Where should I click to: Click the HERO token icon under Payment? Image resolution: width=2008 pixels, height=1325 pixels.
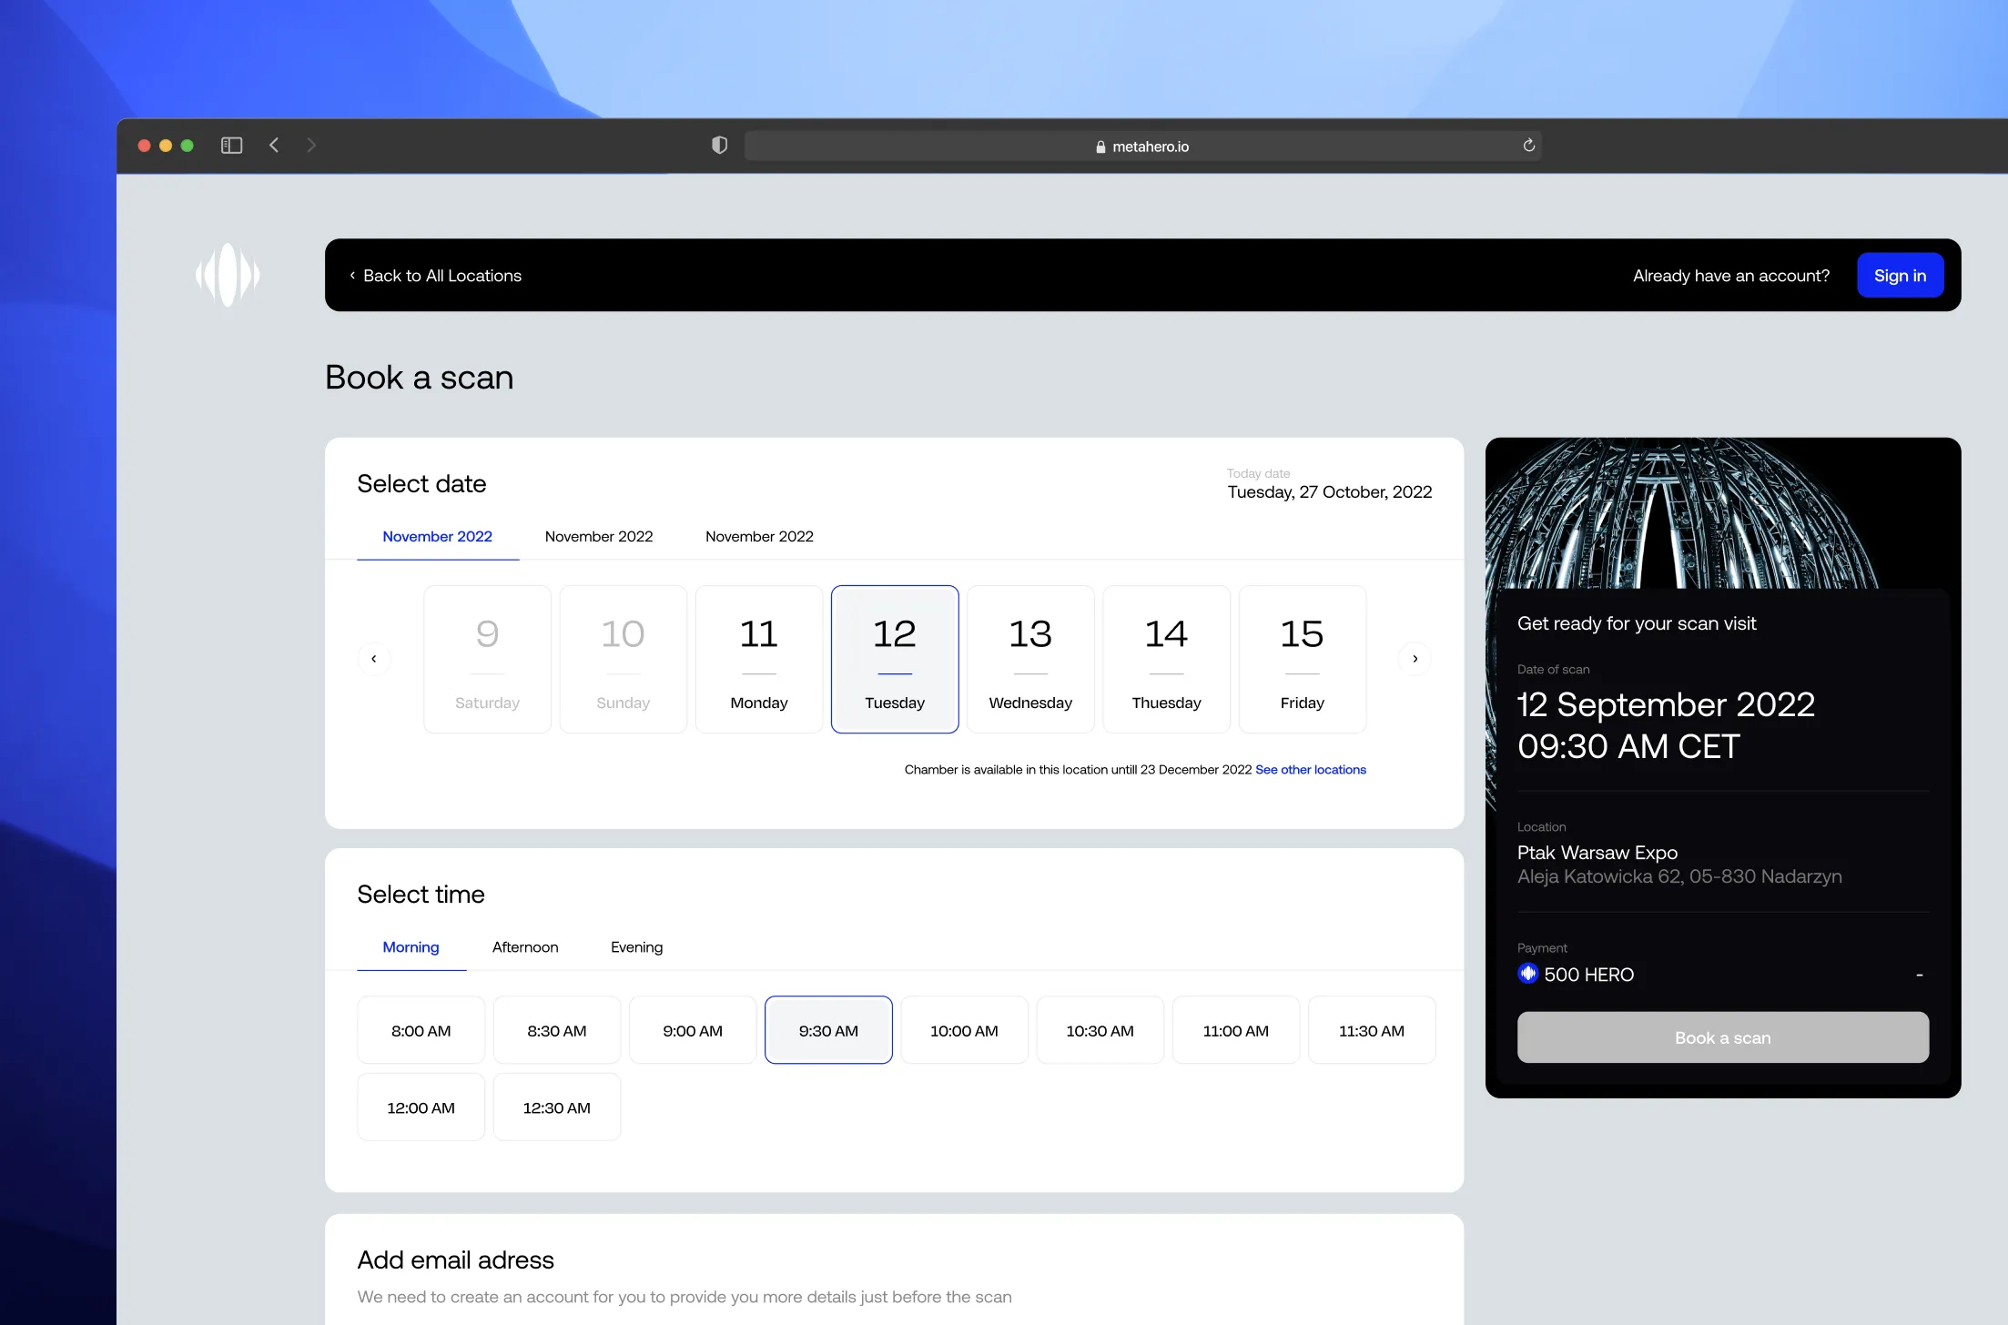[1528, 973]
